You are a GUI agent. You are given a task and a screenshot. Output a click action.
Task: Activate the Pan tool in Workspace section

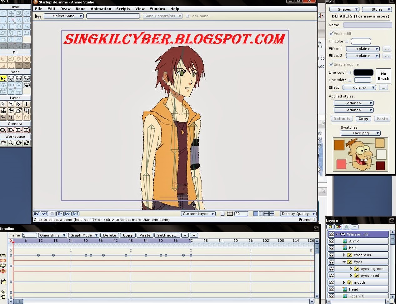3,143
